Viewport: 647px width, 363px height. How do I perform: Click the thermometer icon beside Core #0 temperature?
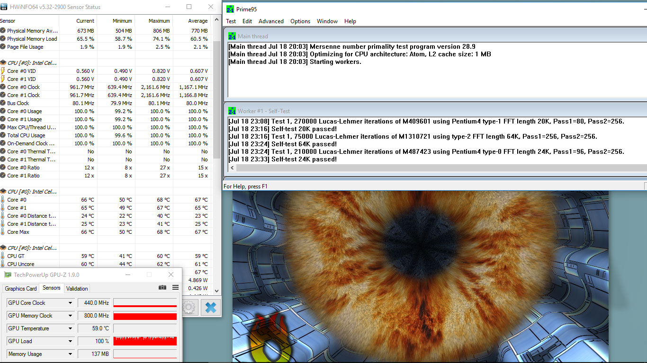click(3, 200)
